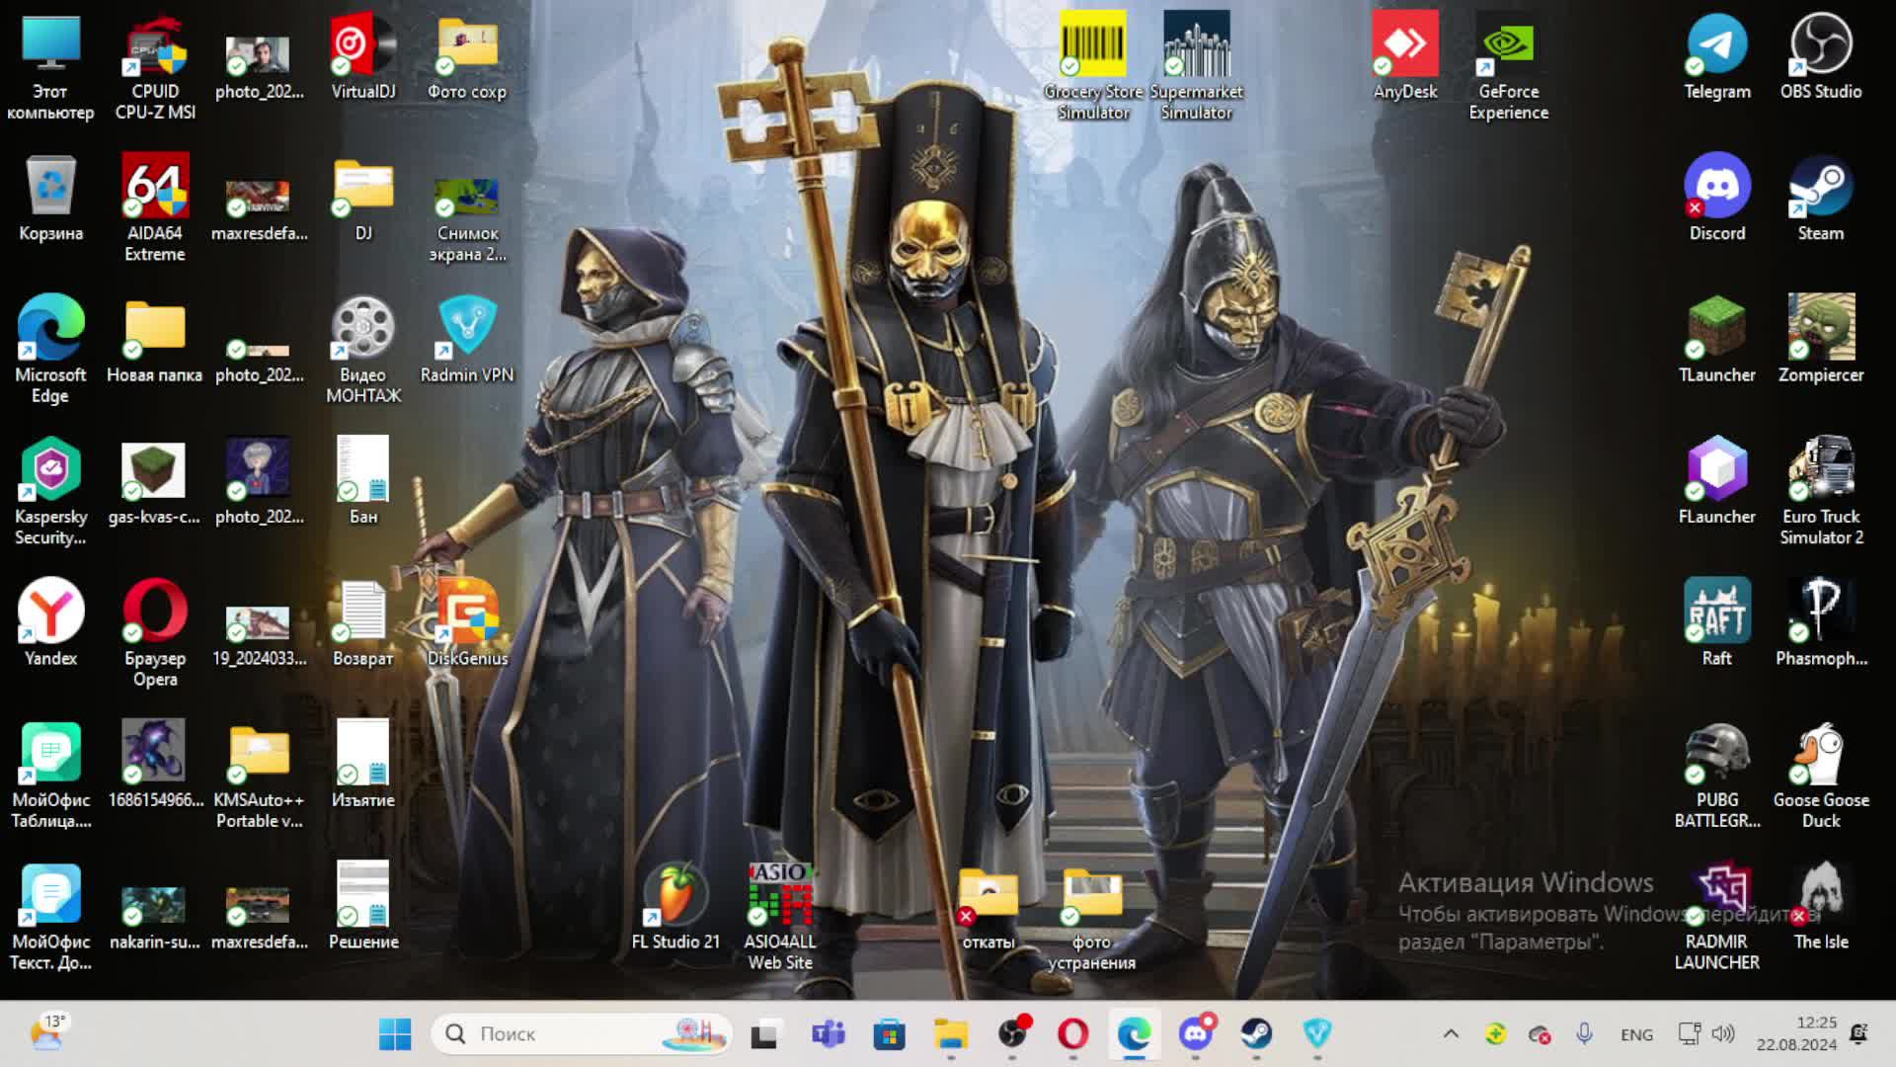Click the Windows Start button
Screen dimensions: 1896x1067
click(395, 1034)
